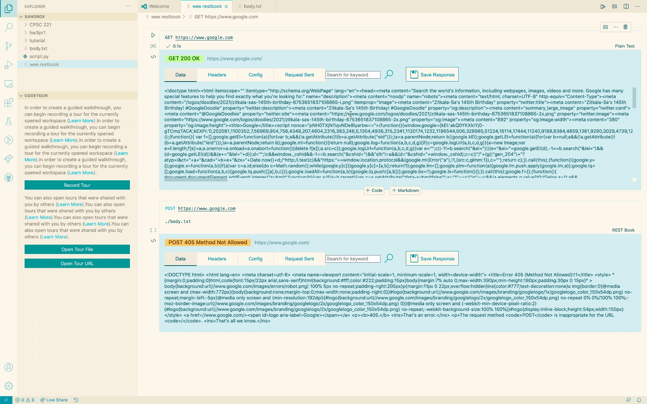Viewport: 647px width, 404px height.
Task: Open the Extensions view
Action: [9, 102]
